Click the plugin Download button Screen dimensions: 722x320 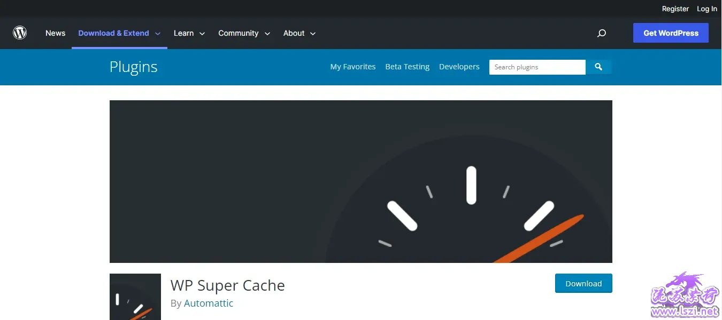coord(583,284)
